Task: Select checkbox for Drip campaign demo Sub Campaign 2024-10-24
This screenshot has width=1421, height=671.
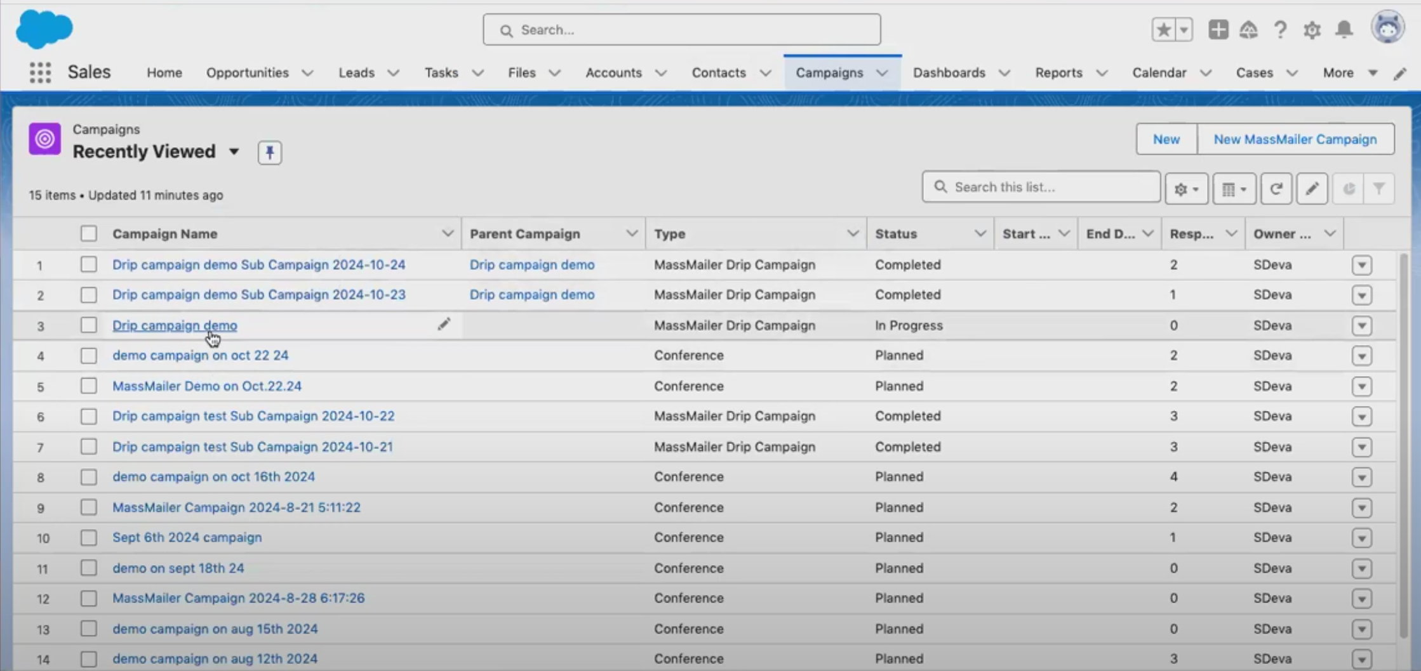Action: pyautogui.click(x=89, y=264)
